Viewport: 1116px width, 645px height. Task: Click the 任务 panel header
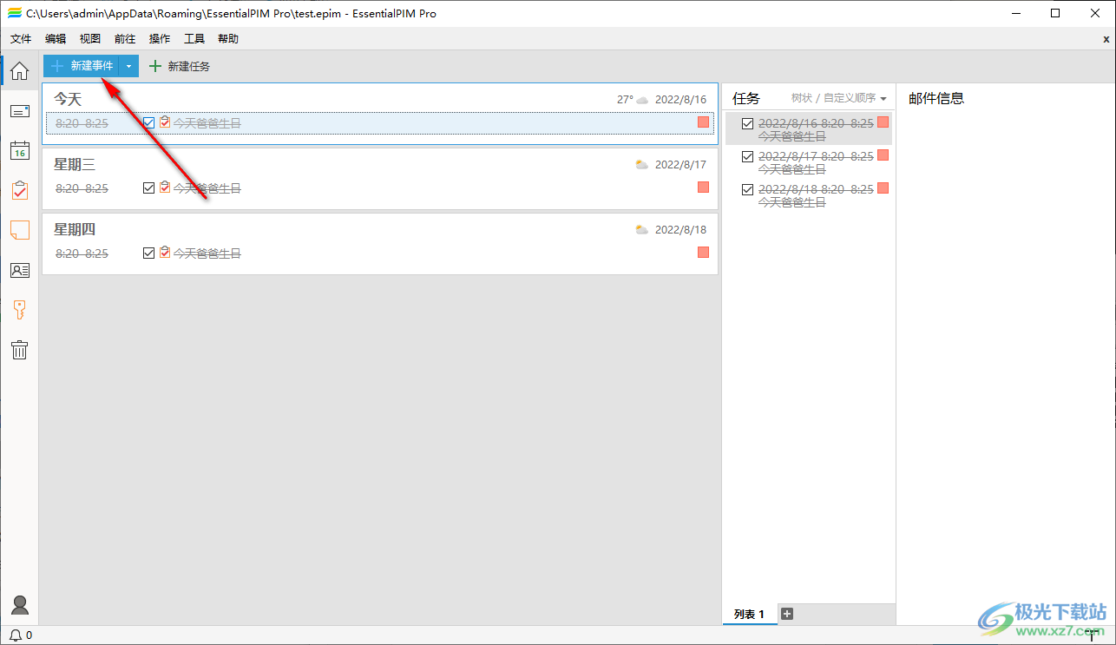click(x=746, y=98)
